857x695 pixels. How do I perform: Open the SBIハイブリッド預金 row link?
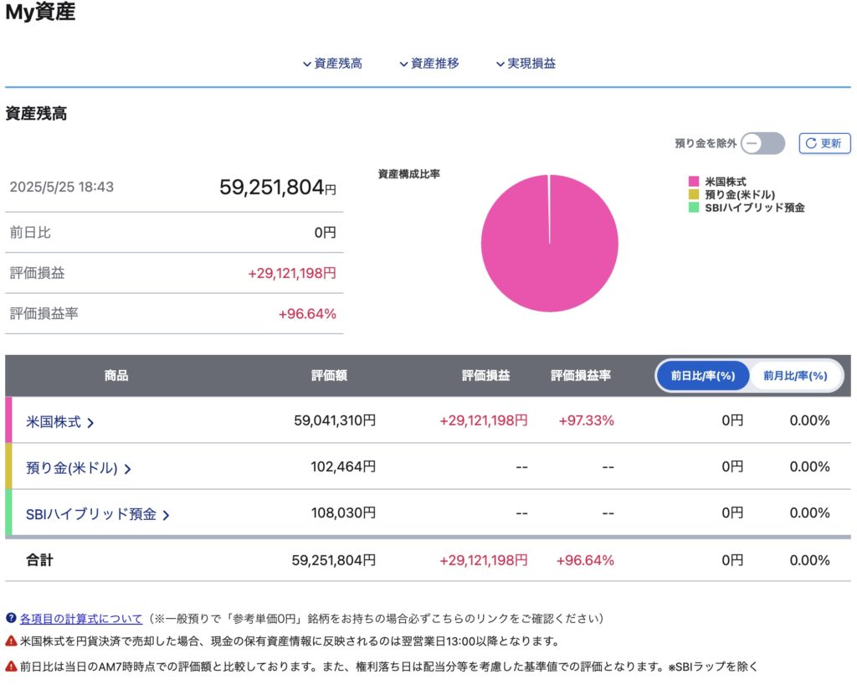click(x=91, y=514)
